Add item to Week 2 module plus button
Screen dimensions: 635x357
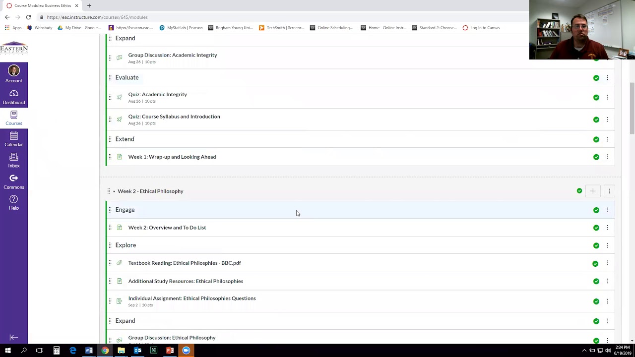click(x=593, y=191)
